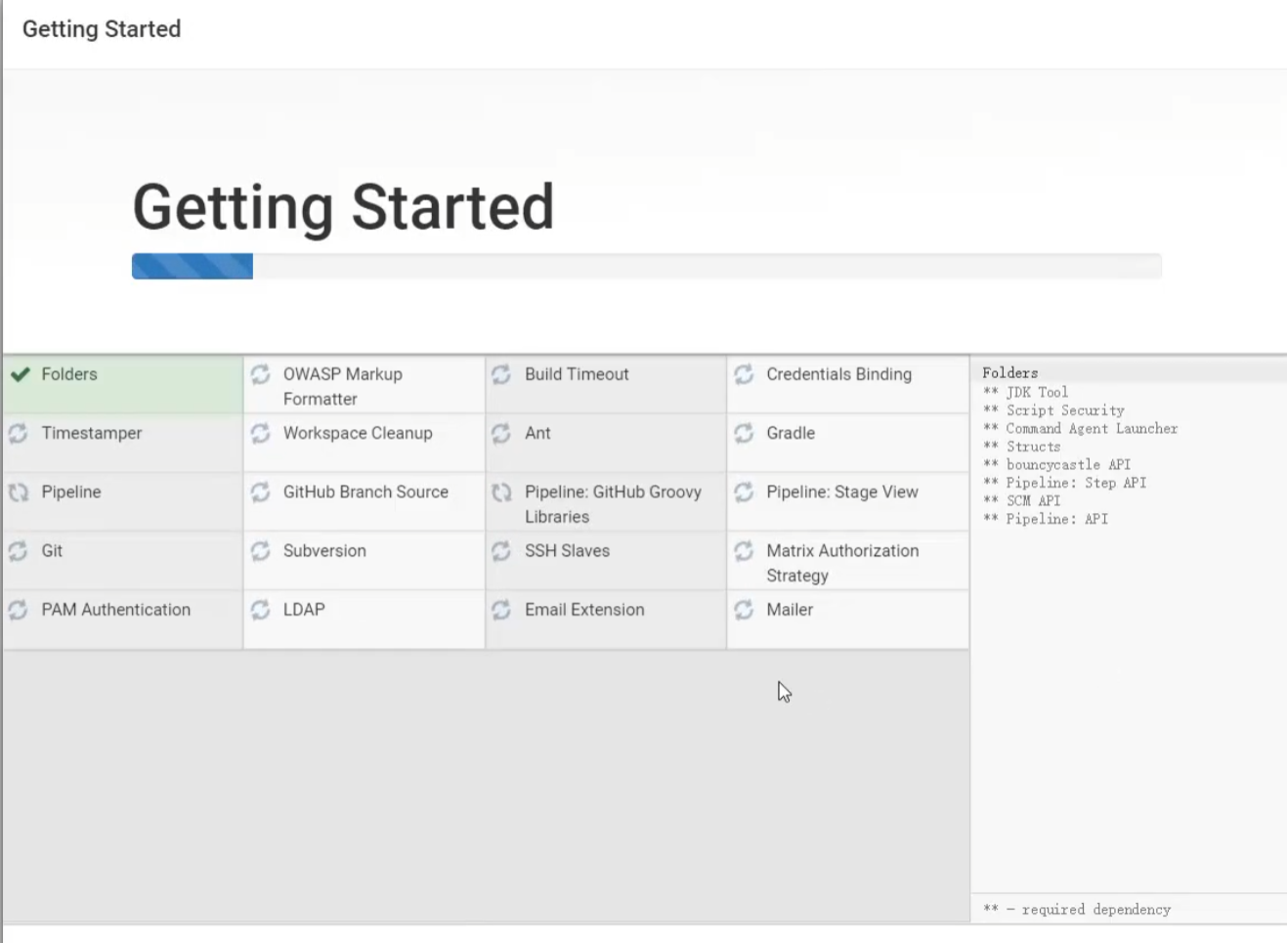Click the SSH Slaves label
1287x943 pixels.
click(x=567, y=551)
